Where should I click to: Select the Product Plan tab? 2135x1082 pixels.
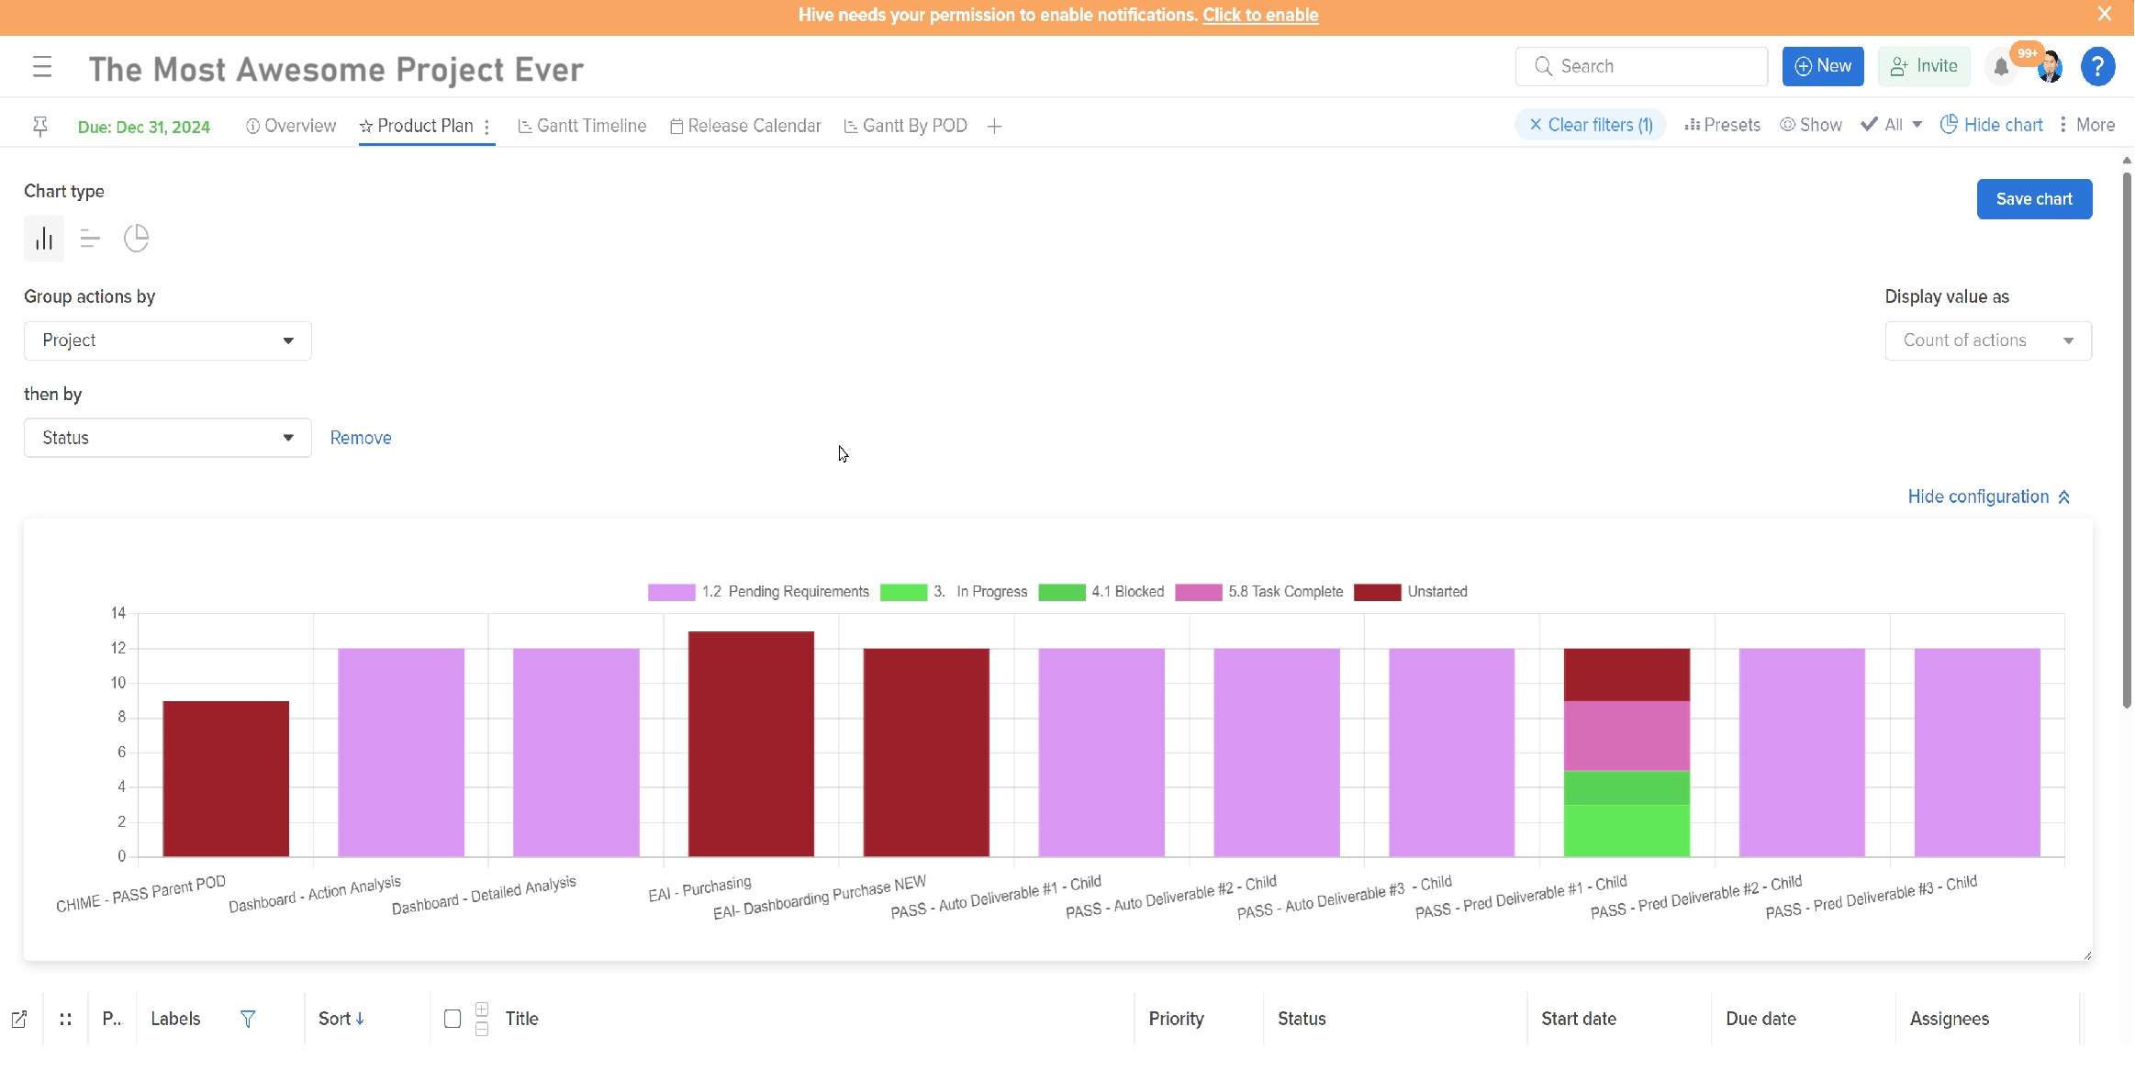[416, 126]
